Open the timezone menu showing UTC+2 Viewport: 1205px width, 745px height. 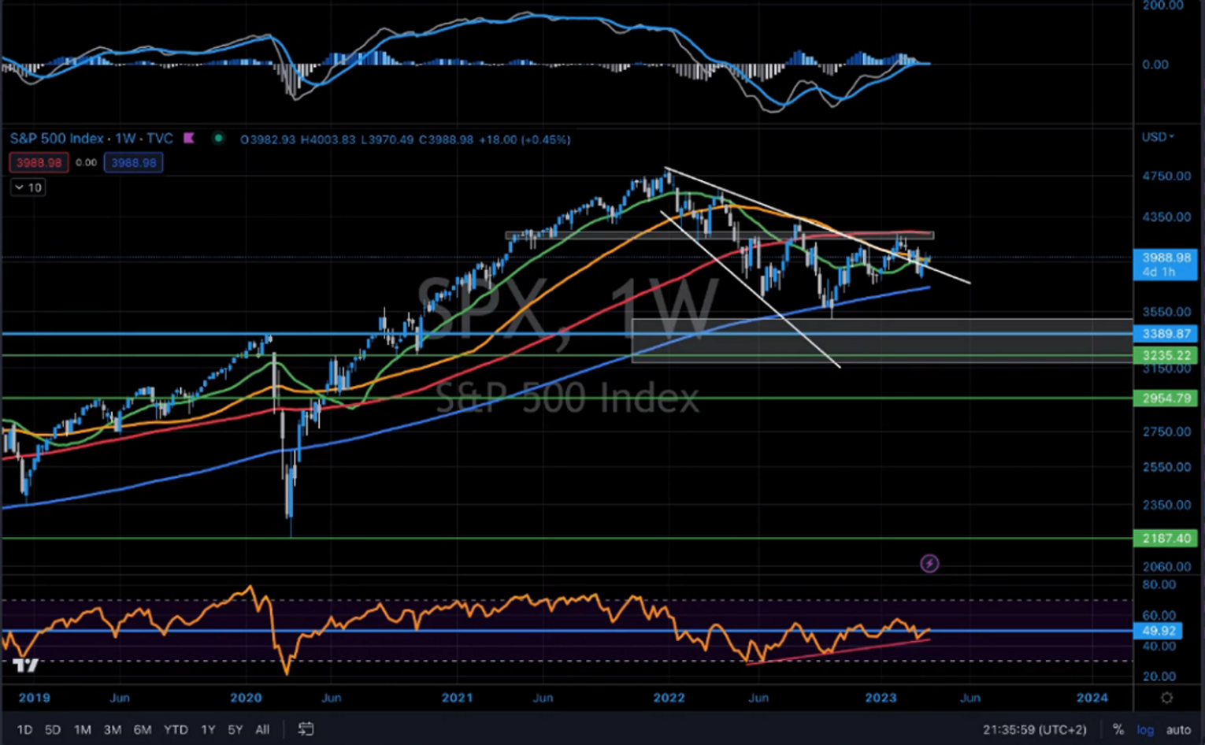click(x=1034, y=730)
